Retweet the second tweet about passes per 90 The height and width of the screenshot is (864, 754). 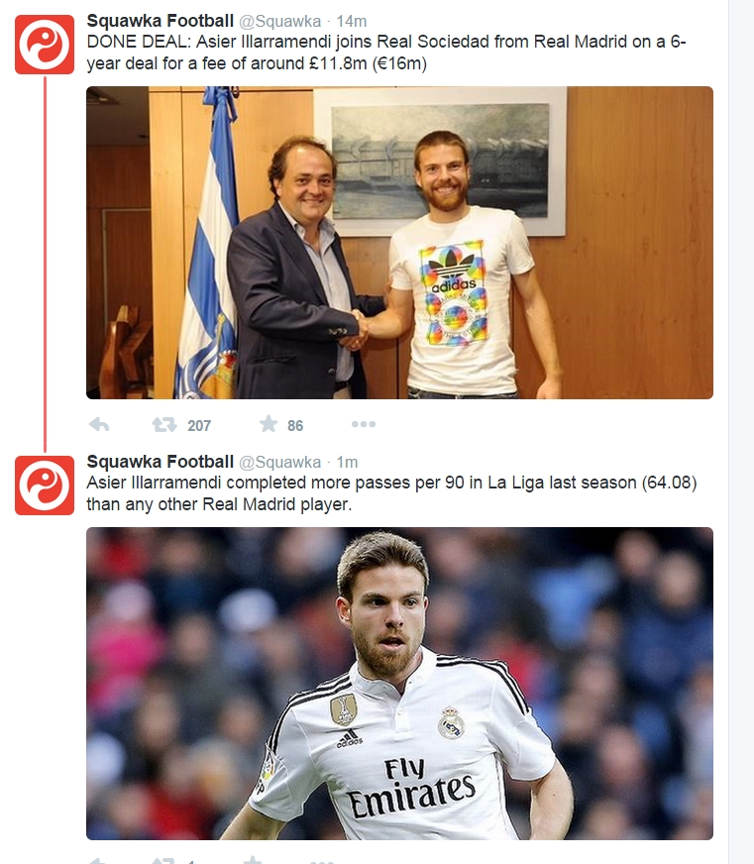164,861
